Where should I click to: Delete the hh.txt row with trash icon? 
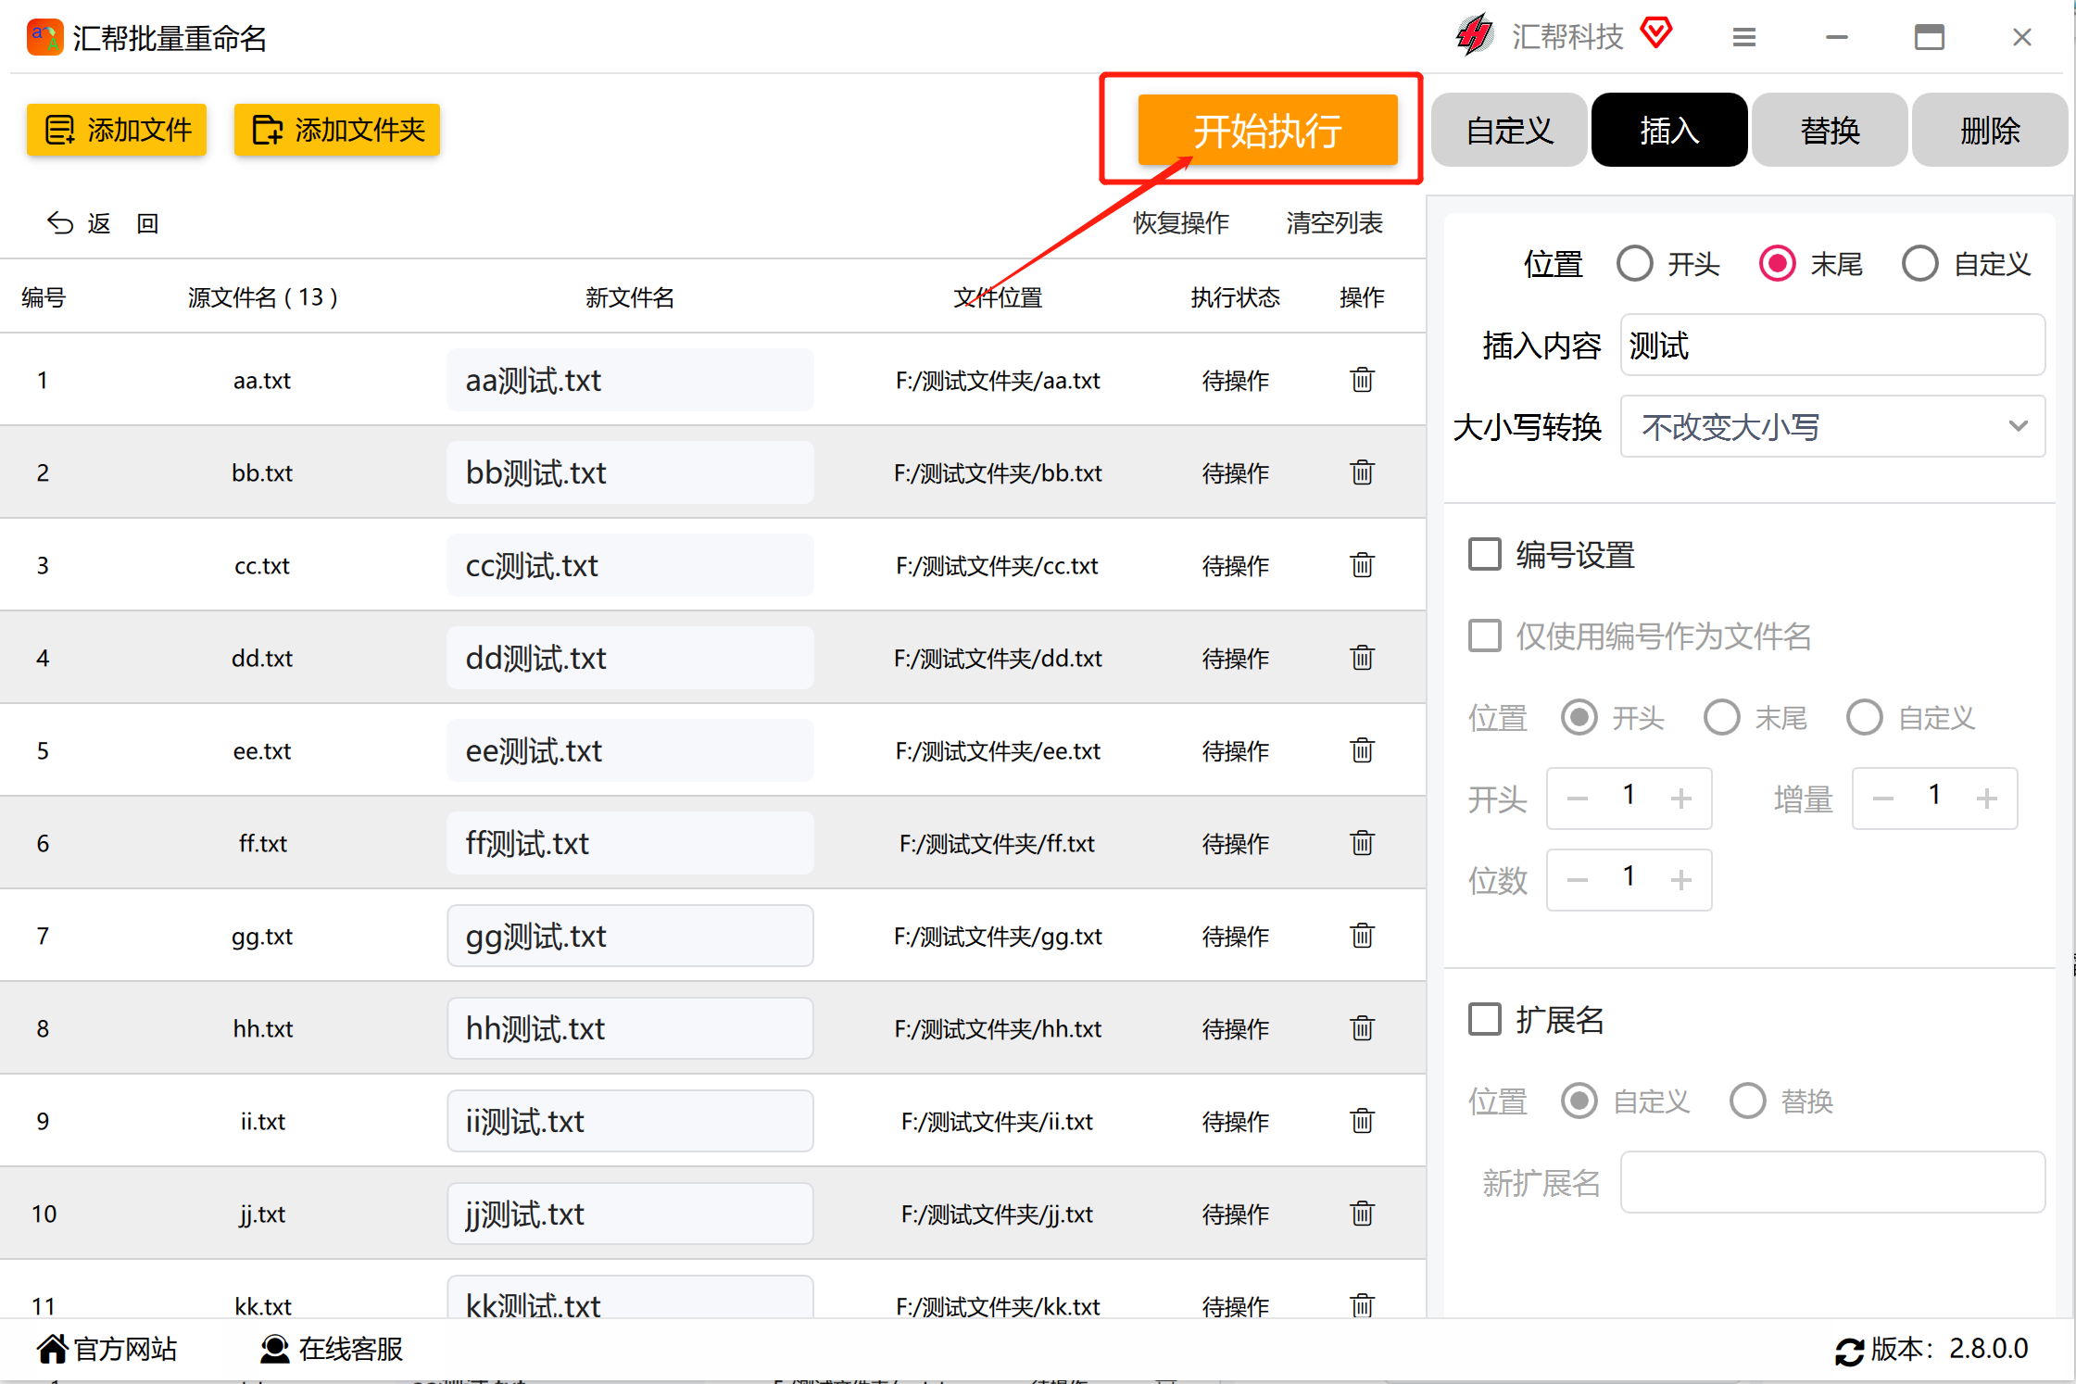[1362, 1028]
